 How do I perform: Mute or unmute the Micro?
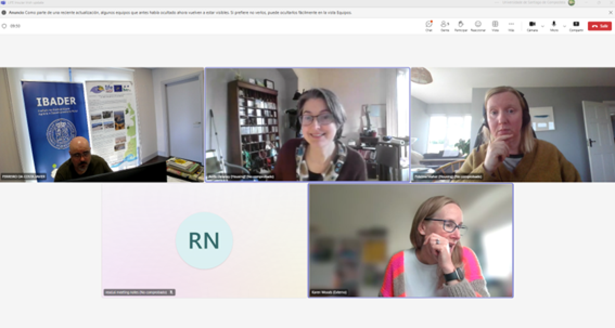pyautogui.click(x=554, y=25)
